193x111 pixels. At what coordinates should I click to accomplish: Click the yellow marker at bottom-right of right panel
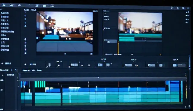click(x=160, y=54)
